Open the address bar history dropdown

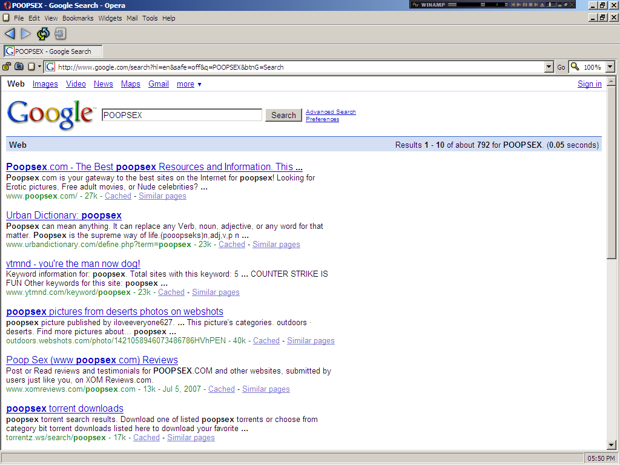pyautogui.click(x=549, y=67)
